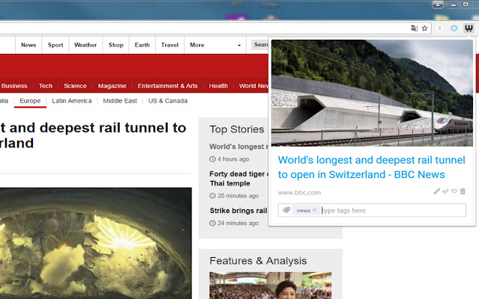479x299 pixels.
Task: Go to Tech news category
Action: pyautogui.click(x=46, y=86)
